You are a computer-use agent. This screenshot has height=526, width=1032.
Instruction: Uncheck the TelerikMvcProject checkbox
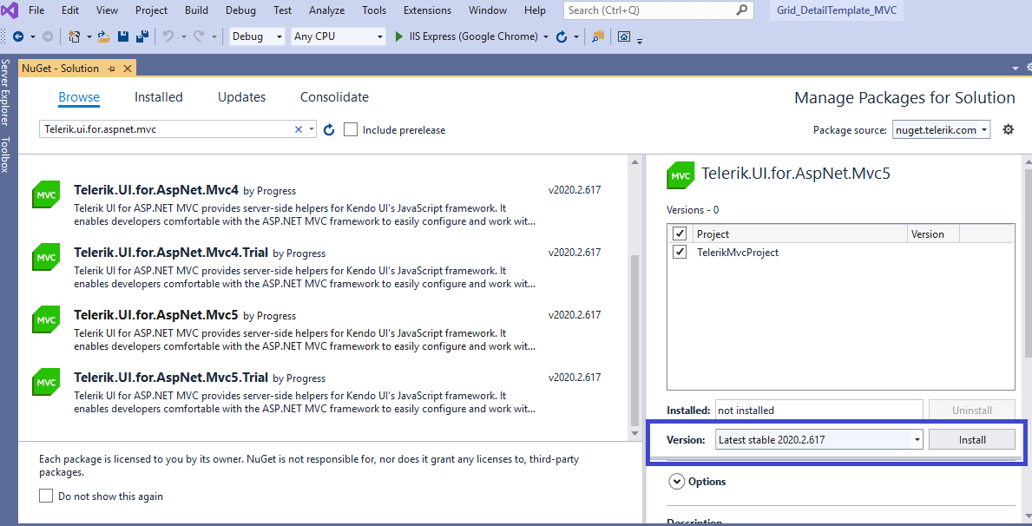[680, 252]
